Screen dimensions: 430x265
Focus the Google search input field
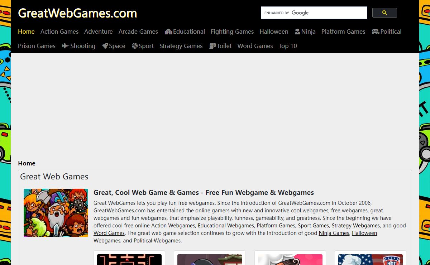pos(314,13)
